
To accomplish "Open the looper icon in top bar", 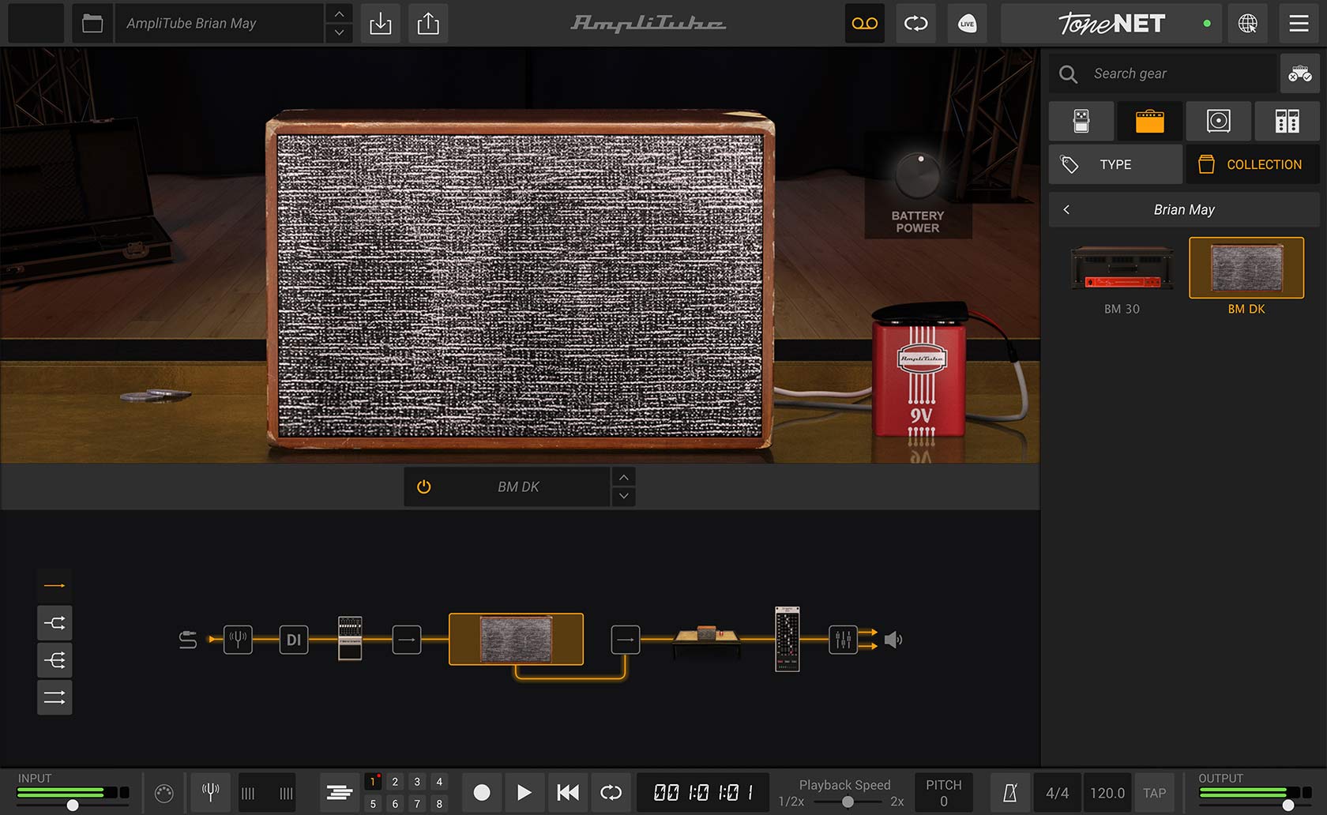I will pyautogui.click(x=915, y=24).
